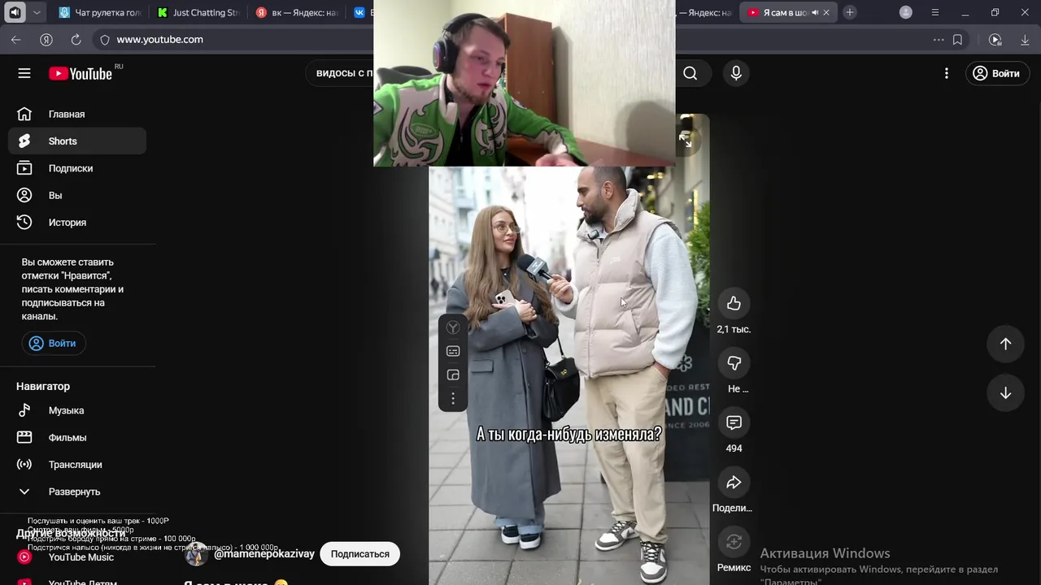
Task: Share the Short via Поделиться
Action: coord(734,483)
